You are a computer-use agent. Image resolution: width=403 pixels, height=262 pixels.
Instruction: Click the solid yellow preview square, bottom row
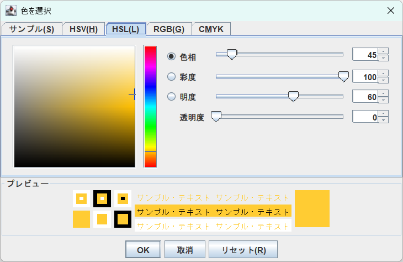pyautogui.click(x=82, y=219)
